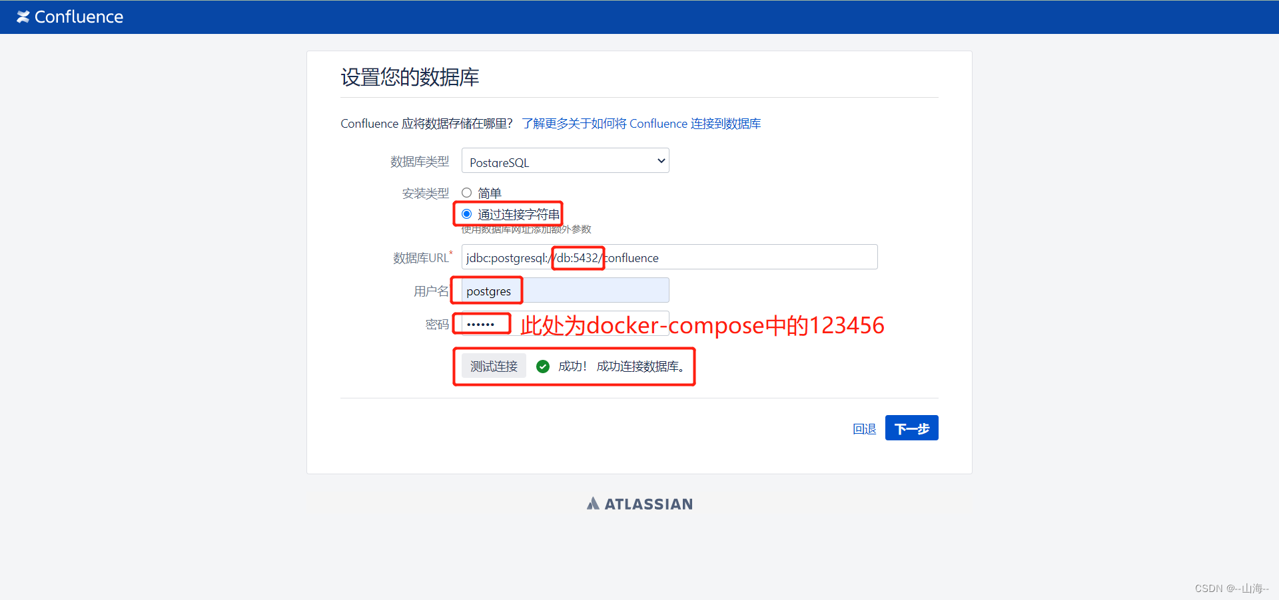Click the 简单 radio label text
The height and width of the screenshot is (600, 1279).
[x=489, y=194]
